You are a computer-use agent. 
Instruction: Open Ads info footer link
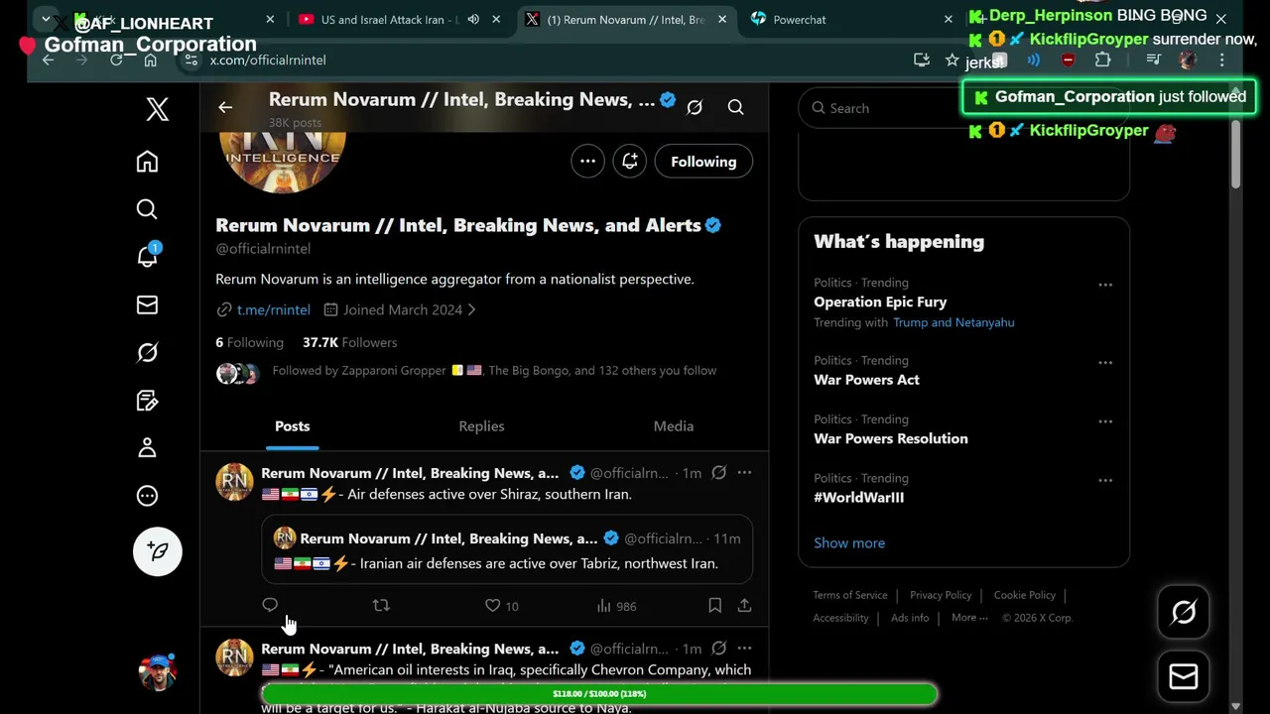[x=910, y=618]
